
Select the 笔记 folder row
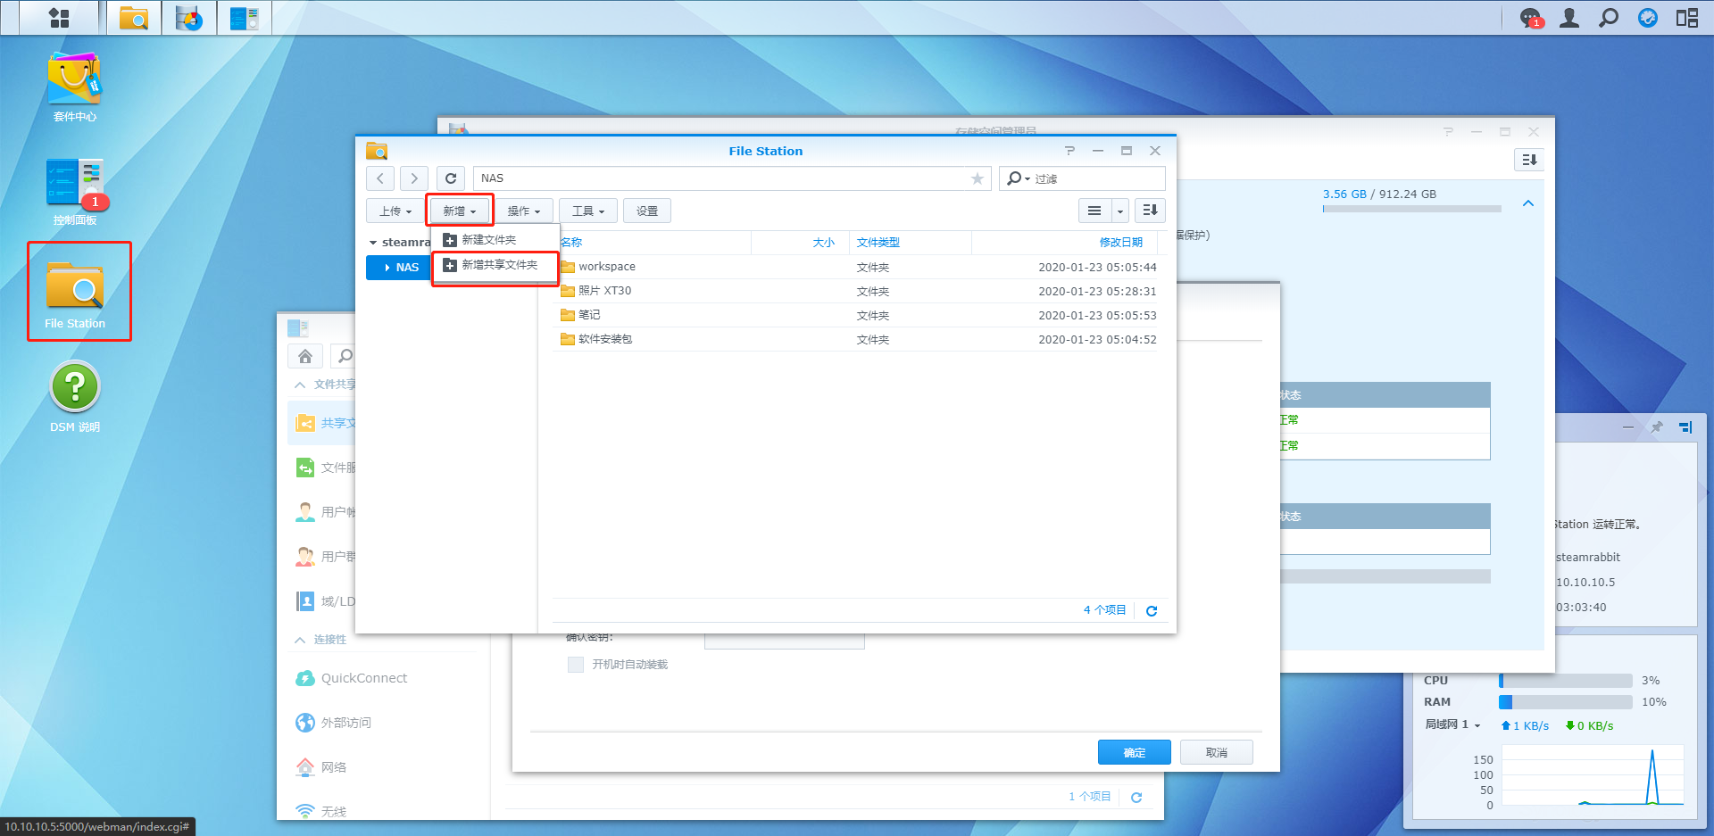(855, 315)
